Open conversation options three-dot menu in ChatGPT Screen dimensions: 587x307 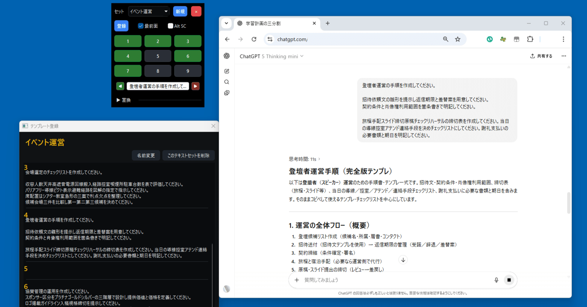[564, 56]
